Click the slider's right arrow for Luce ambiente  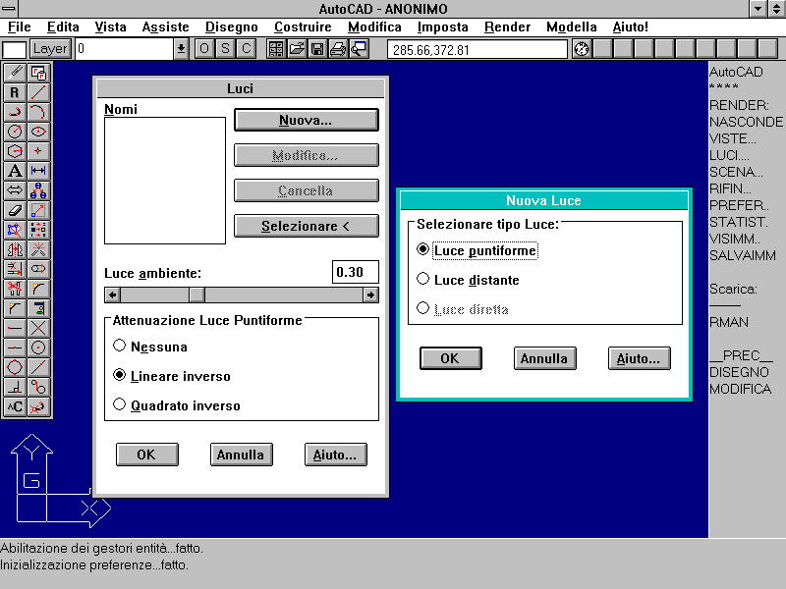tap(370, 295)
